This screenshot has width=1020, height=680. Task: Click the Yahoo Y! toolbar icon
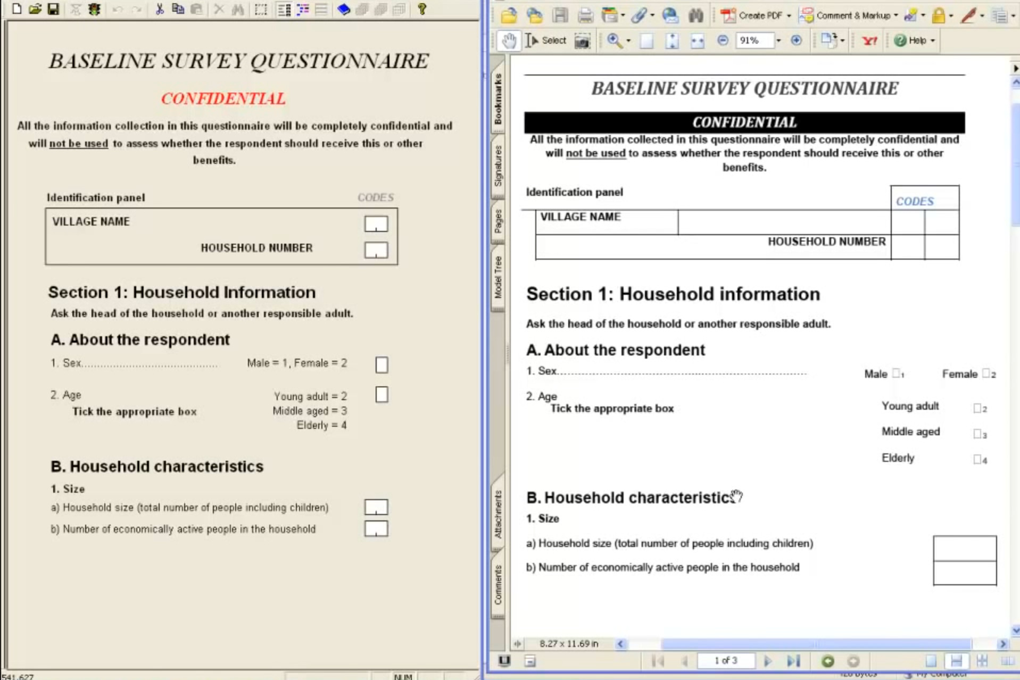tap(869, 40)
